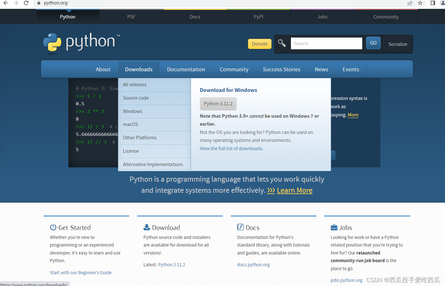Select License from Downloads menu
445x286 pixels.
click(154, 151)
